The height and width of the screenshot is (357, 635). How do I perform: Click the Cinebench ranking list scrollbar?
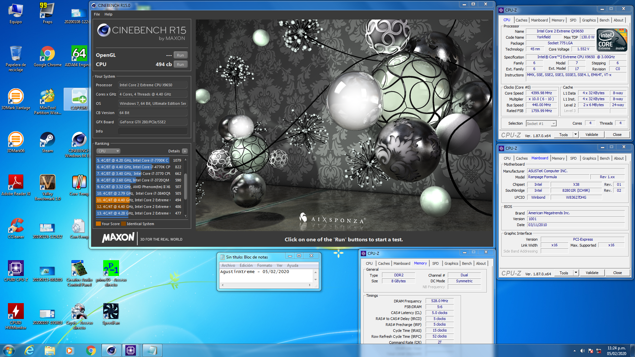coord(186,187)
